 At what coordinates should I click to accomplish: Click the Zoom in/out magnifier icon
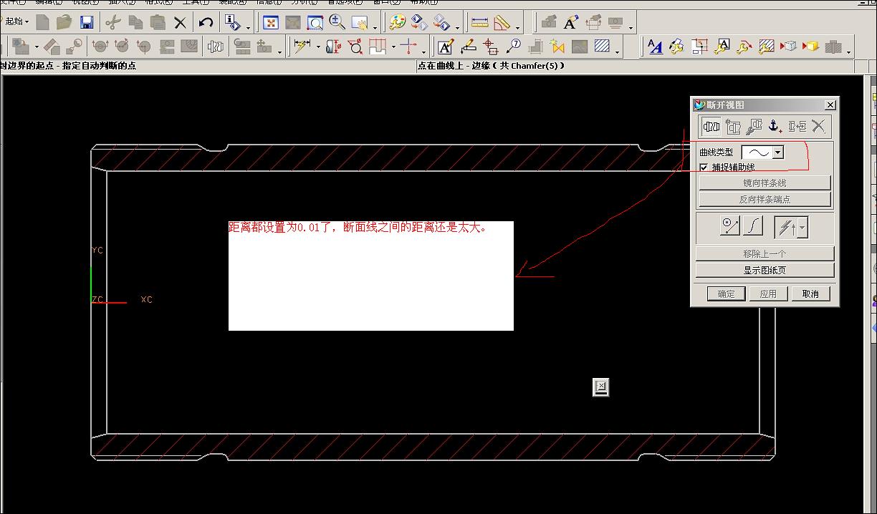(337, 22)
